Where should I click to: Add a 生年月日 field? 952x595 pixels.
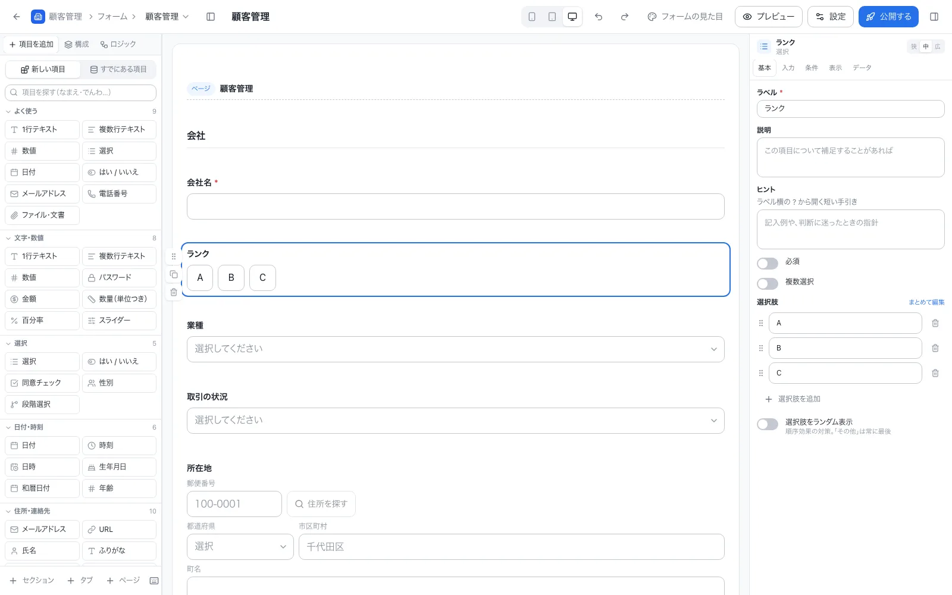tap(119, 467)
